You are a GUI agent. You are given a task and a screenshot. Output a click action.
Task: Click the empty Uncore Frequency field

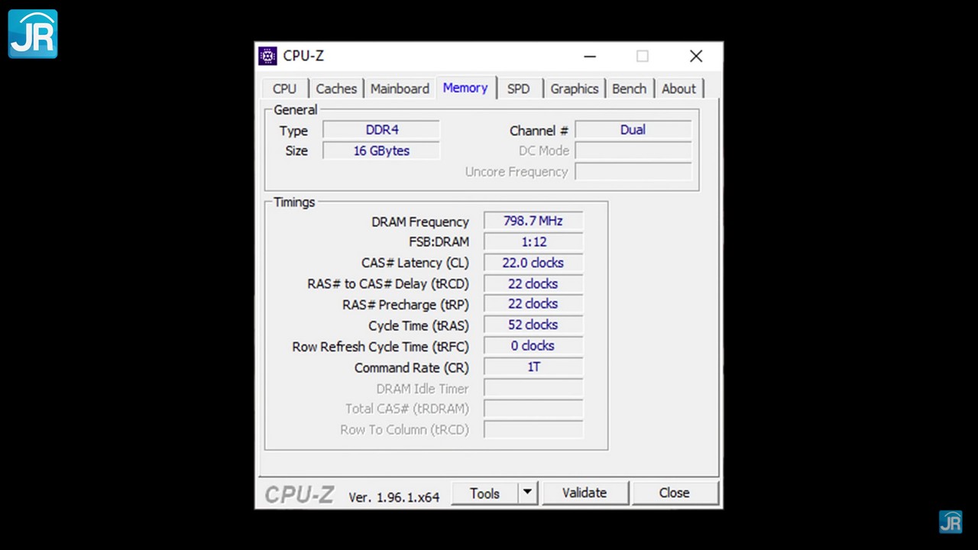coord(633,172)
